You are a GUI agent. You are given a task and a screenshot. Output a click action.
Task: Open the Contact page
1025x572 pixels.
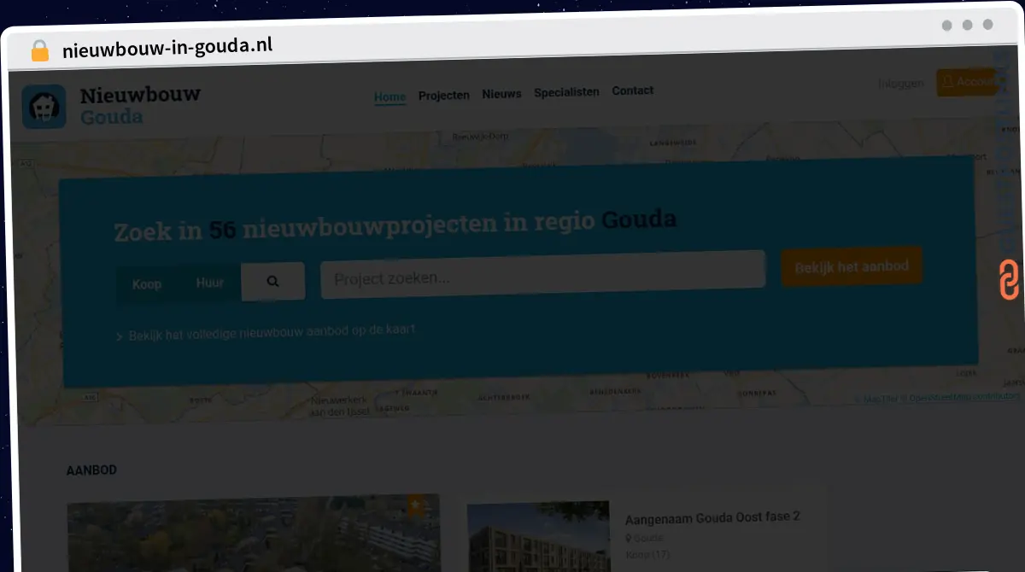click(632, 90)
